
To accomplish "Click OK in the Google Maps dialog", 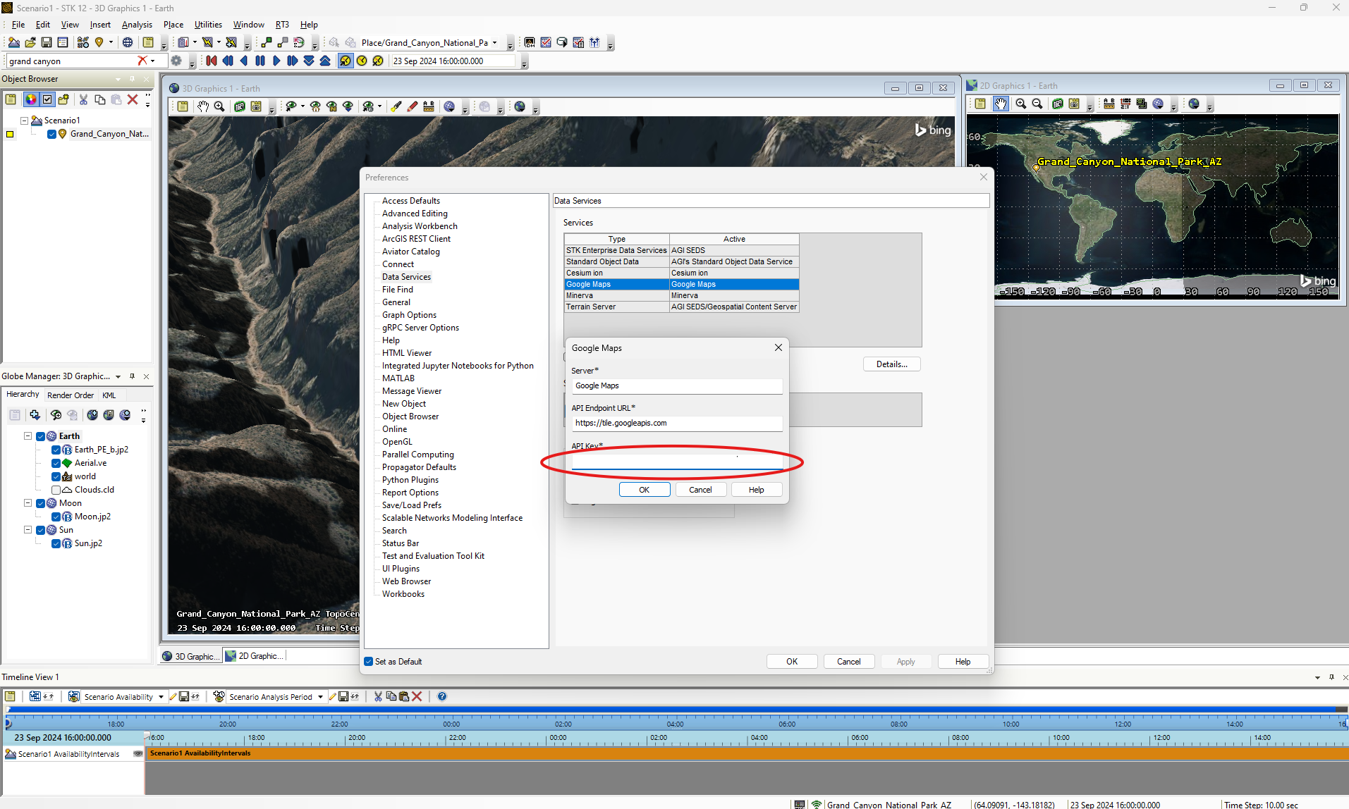I will 645,490.
